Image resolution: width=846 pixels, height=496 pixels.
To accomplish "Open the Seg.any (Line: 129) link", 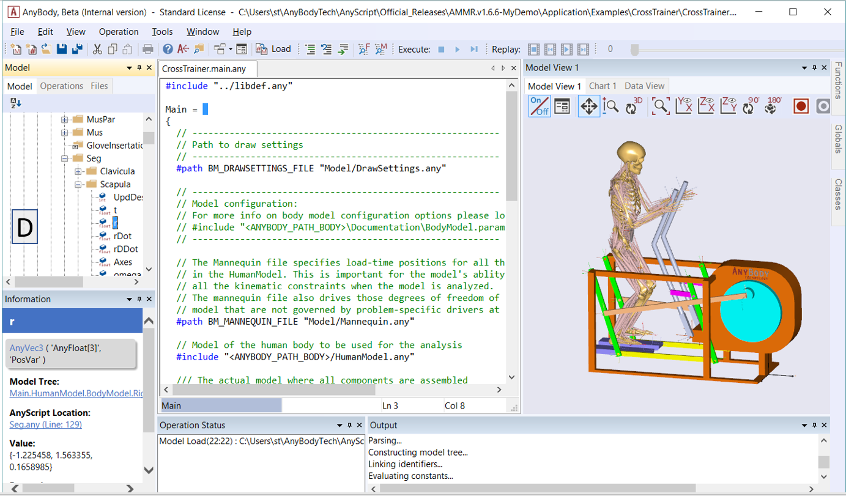I will pos(46,424).
